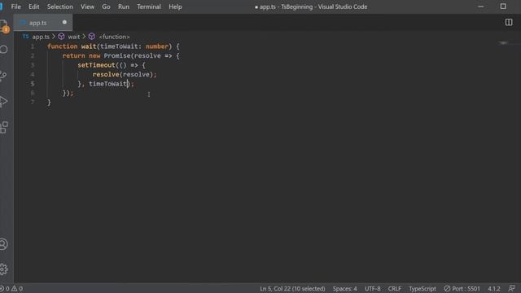Maximize the VS Code window

503,7
